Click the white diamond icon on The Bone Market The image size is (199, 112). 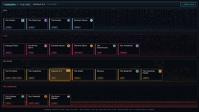(68, 96)
